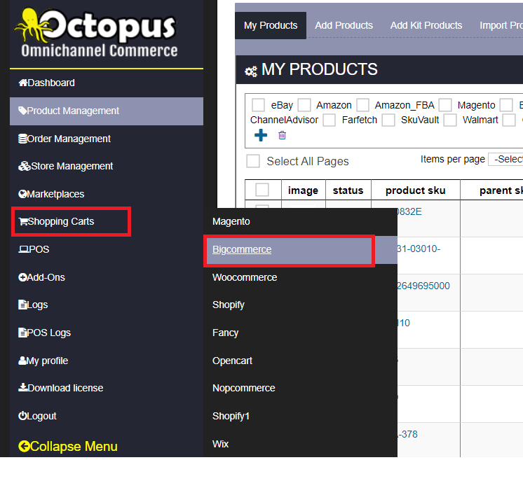The height and width of the screenshot is (502, 523).
Task: Click the Octopus Omnichannel Commerce logo
Action: pos(96,33)
